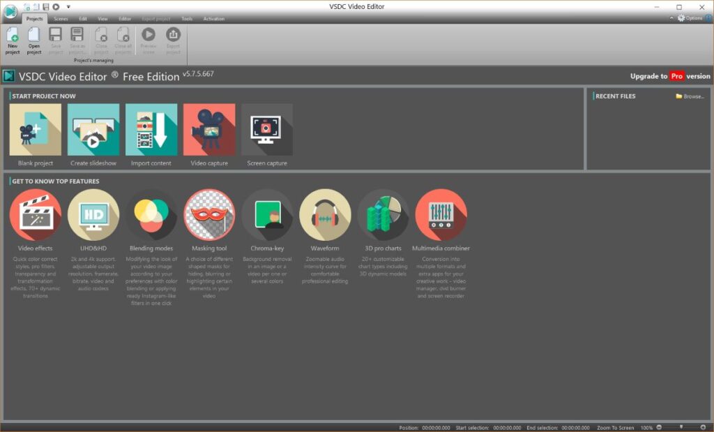Image resolution: width=714 pixels, height=432 pixels.
Task: Click the Upgrade to Pro version link
Action: (669, 76)
